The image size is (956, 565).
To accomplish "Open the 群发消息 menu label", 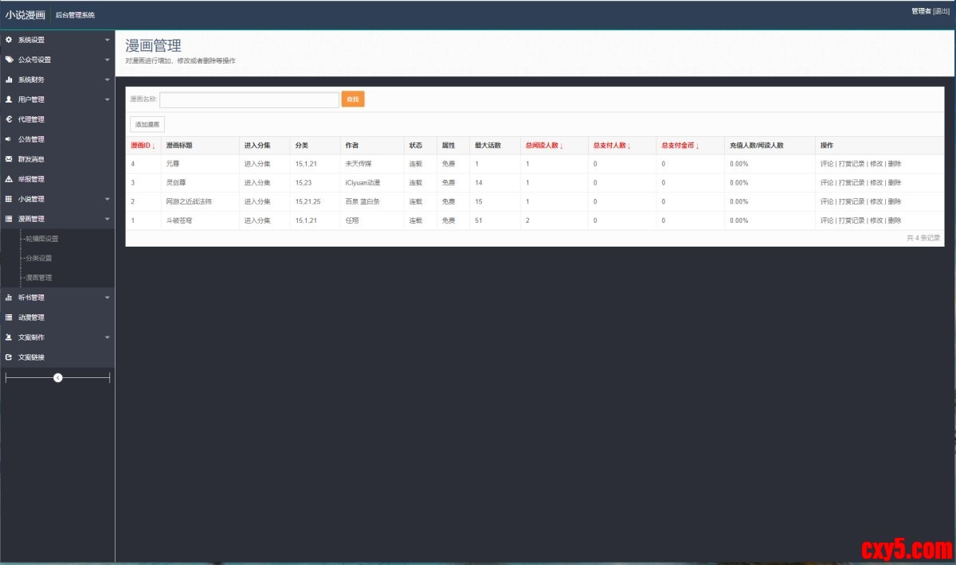I will 31,159.
